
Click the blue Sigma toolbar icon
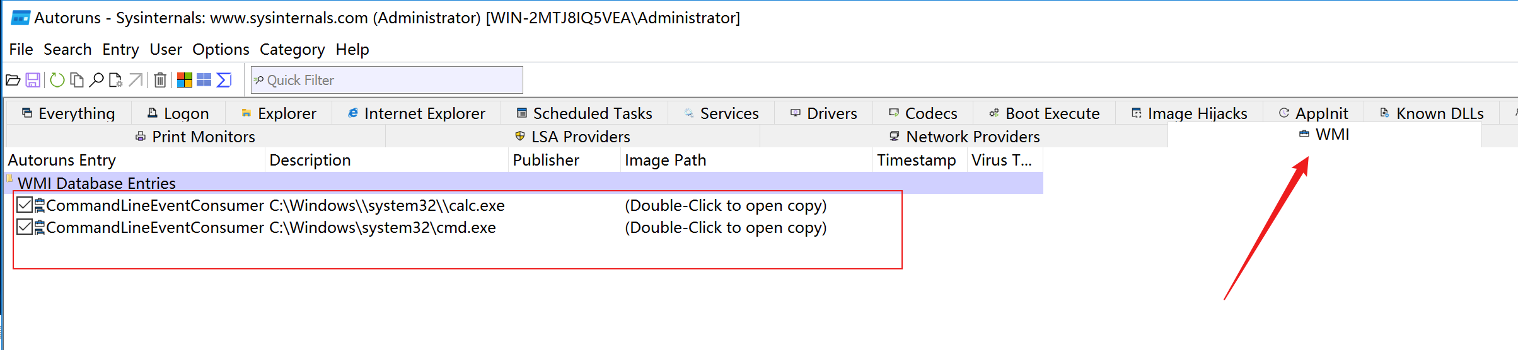[224, 80]
